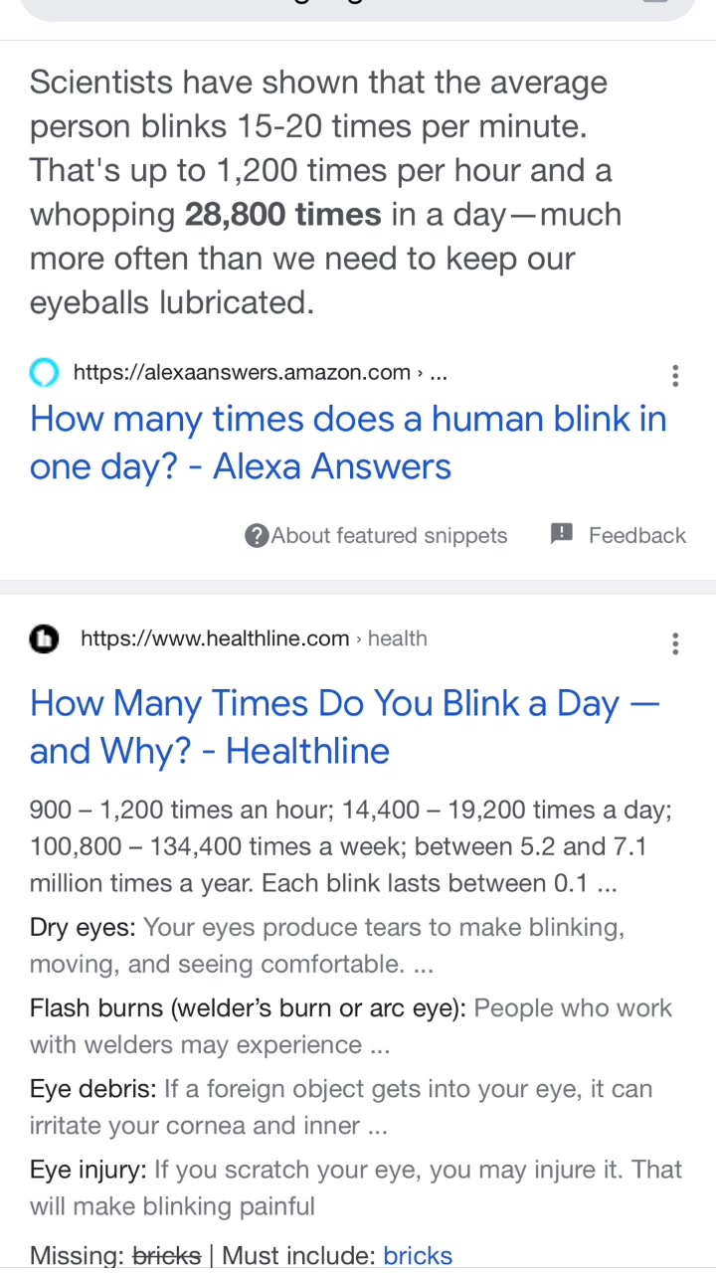
Task: Click the question mark help icon
Action: (257, 535)
